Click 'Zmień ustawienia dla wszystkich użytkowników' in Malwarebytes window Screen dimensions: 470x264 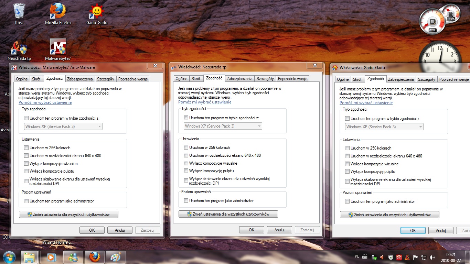pos(68,214)
